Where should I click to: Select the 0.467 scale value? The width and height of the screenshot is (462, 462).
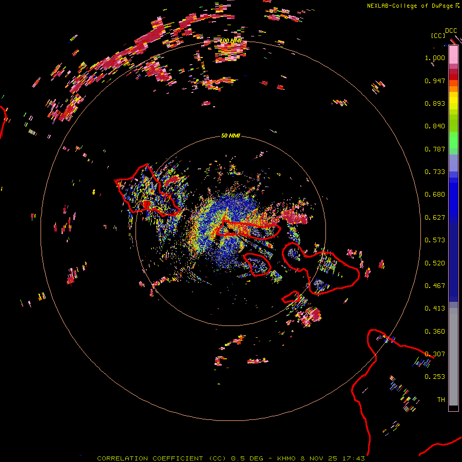coord(435,286)
